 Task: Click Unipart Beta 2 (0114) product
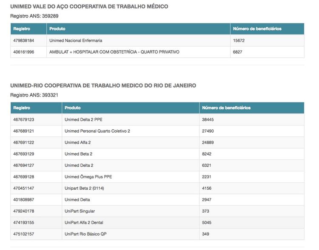click(86, 188)
